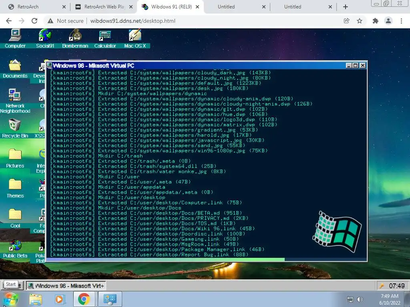The image size is (410, 307).
Task: Click the 'Report Bug.link' log line
Action: point(149,255)
